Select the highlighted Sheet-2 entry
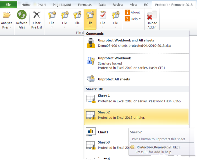Viewport: 197px width, 160px height. pyautogui.click(x=137, y=117)
